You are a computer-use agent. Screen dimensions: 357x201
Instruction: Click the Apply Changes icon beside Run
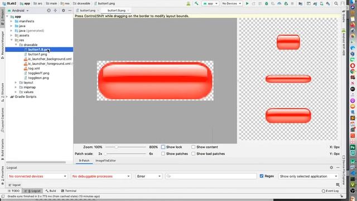point(253,3)
